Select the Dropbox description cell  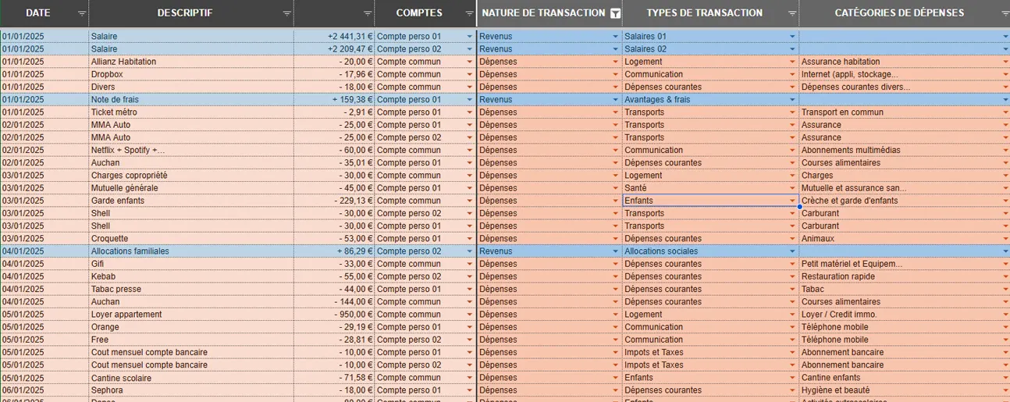click(191, 74)
